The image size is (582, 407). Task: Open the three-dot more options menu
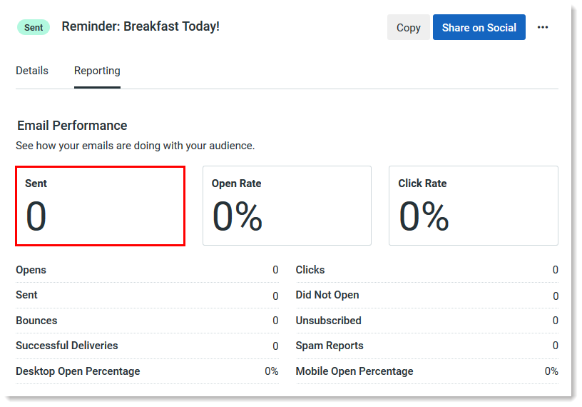543,27
